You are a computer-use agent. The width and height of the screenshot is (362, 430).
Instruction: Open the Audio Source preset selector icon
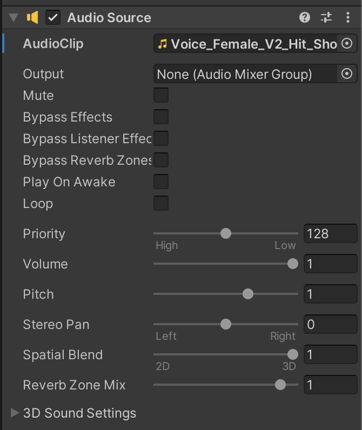[326, 17]
